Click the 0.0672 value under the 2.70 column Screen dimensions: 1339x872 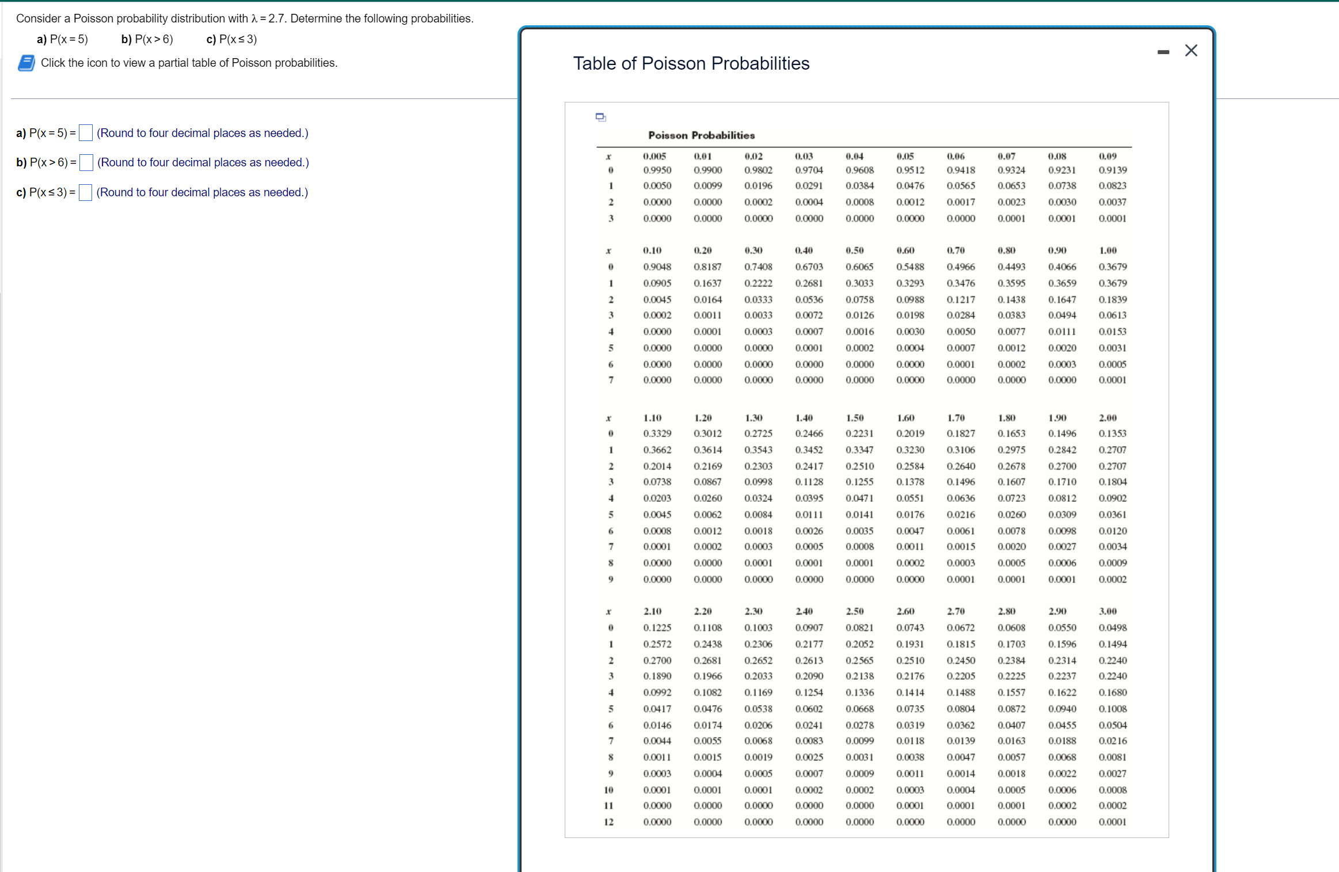pos(961,627)
